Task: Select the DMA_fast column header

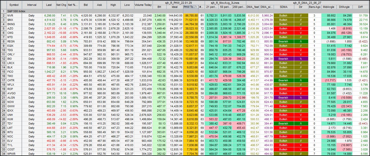Action: coord(253,7)
